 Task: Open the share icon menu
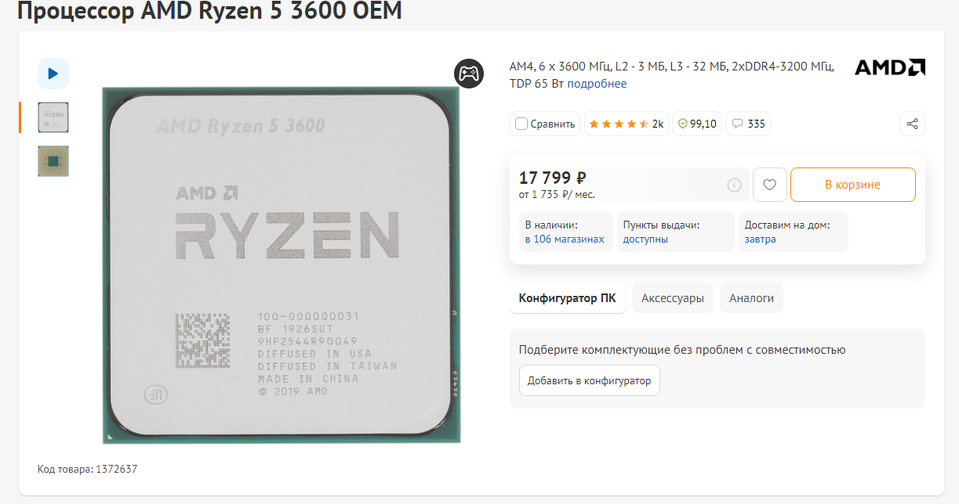coord(912,124)
